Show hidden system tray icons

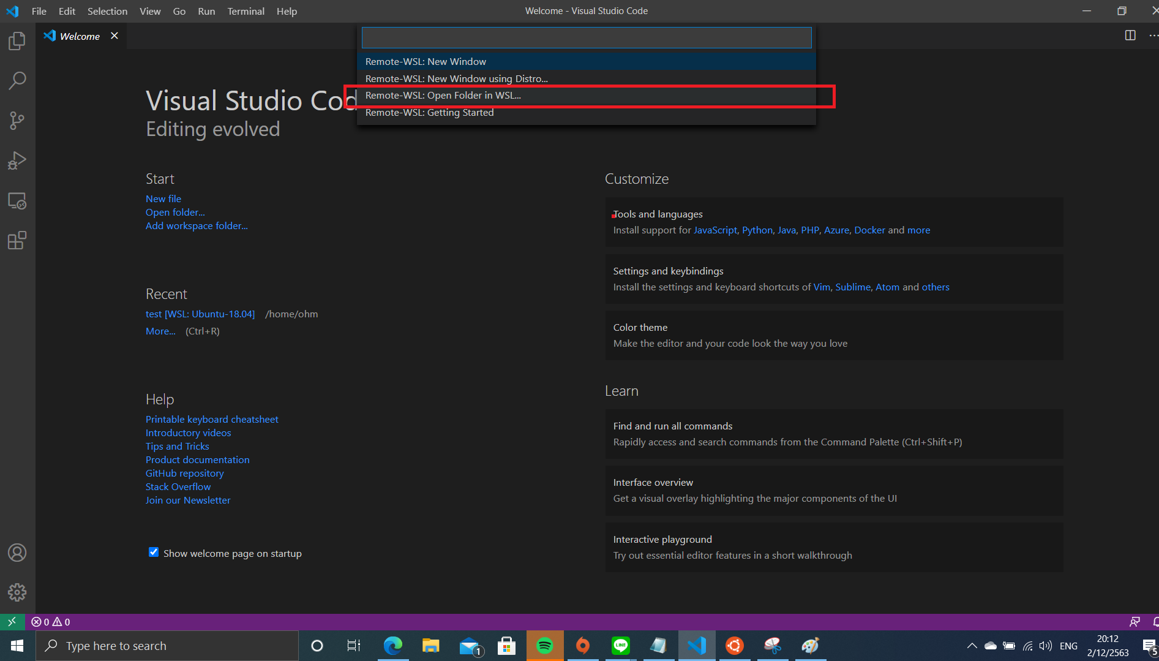pos(972,646)
